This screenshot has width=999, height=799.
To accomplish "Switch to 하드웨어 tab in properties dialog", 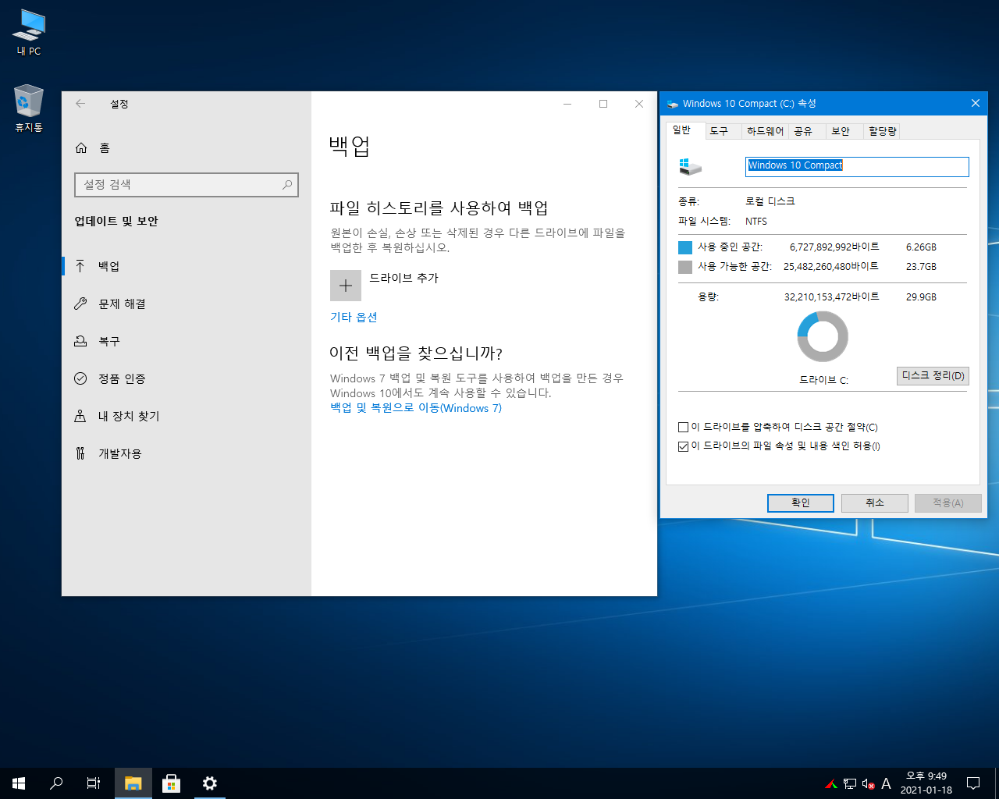I will click(x=765, y=131).
